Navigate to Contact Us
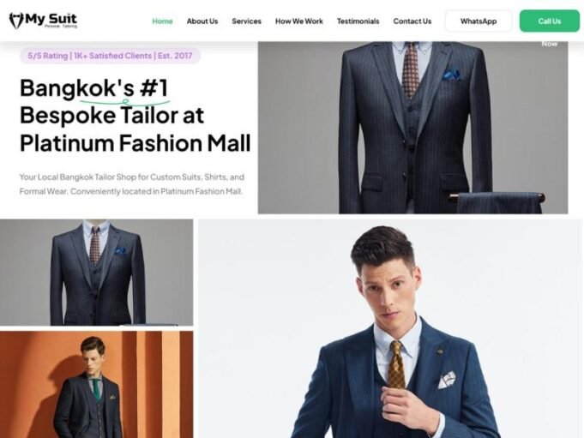The width and height of the screenshot is (584, 438). [x=412, y=21]
